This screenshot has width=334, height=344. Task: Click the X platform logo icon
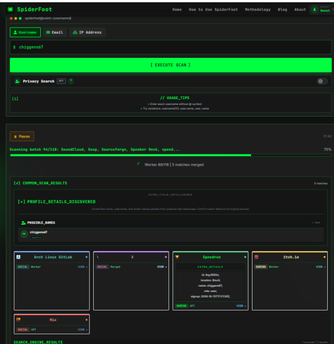click(98, 257)
